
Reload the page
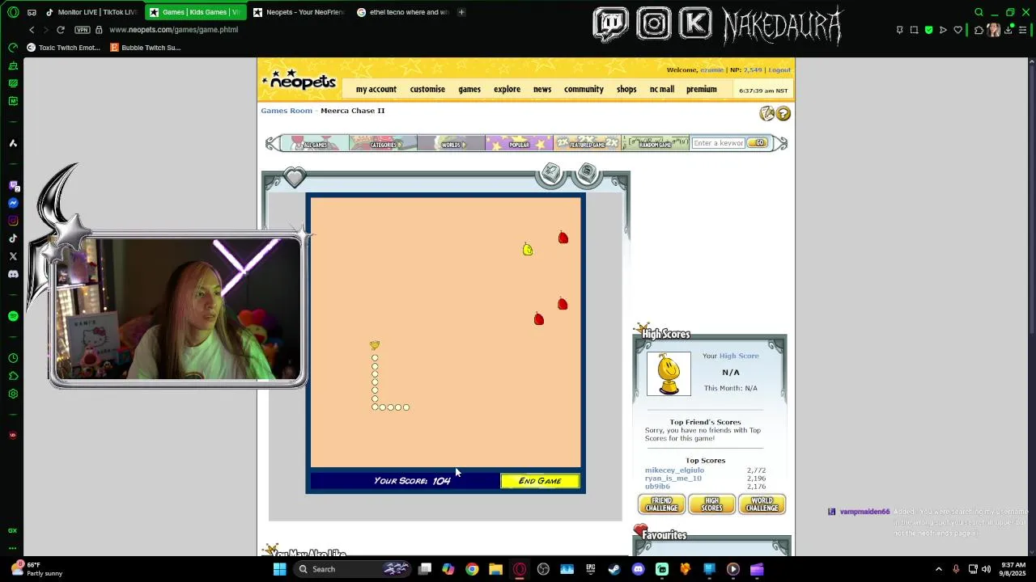click(60, 30)
